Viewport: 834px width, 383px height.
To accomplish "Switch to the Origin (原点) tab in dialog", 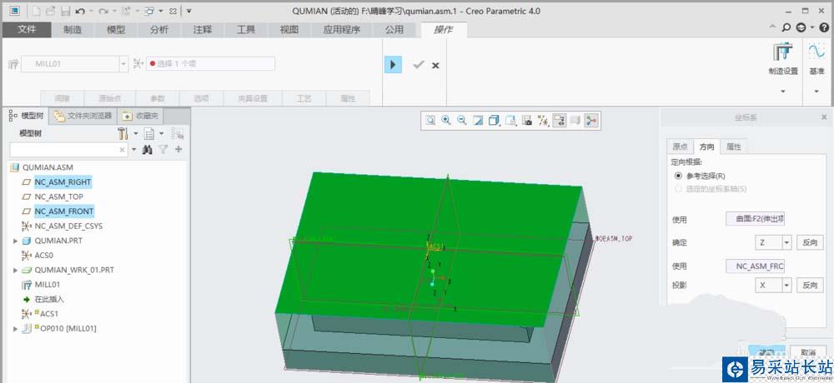I will (680, 147).
